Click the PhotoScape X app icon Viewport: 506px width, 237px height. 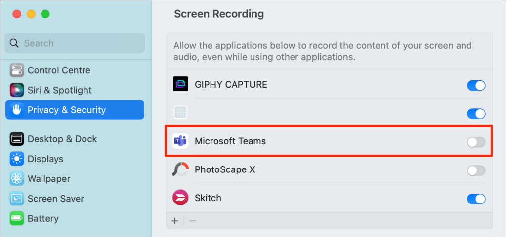180,170
